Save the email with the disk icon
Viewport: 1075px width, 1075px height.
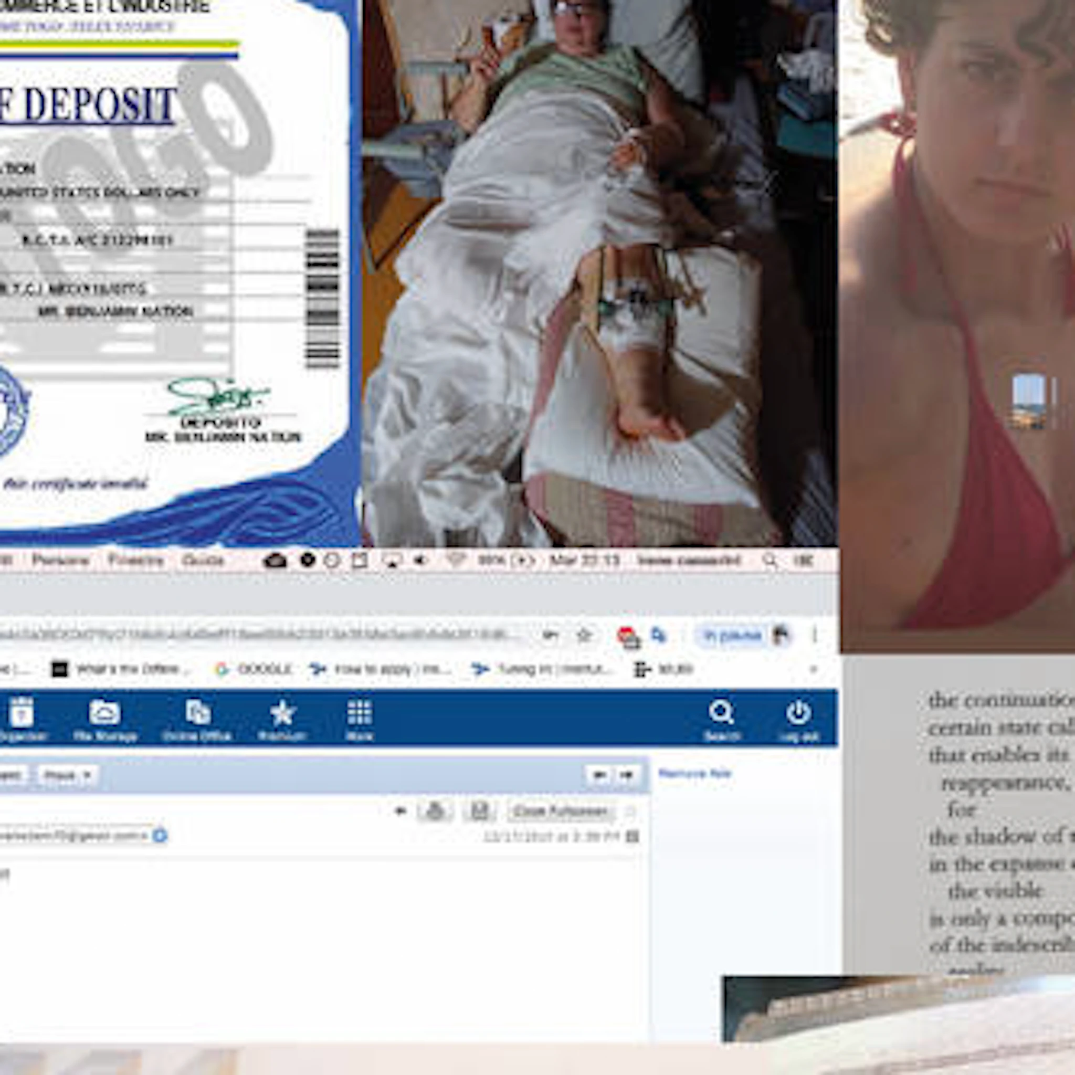coord(479,811)
